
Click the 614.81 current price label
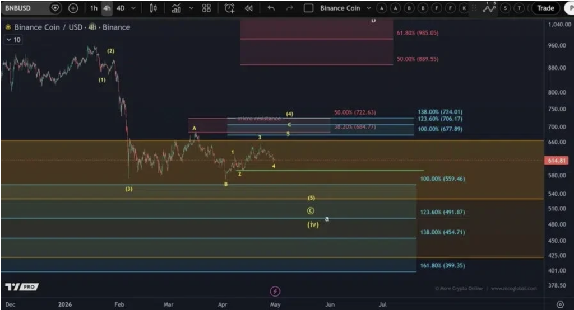[x=557, y=161]
